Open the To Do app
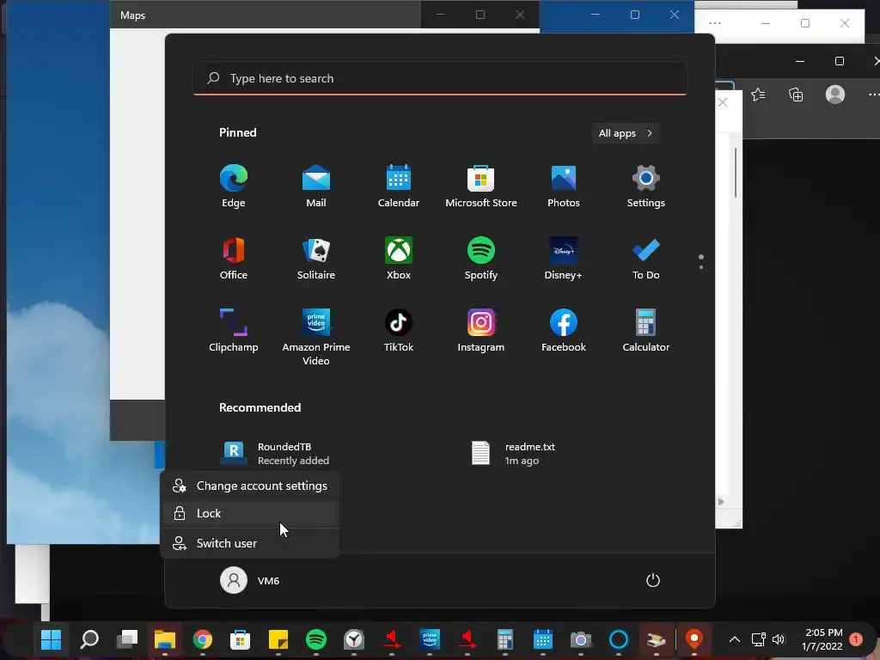 [x=646, y=258]
